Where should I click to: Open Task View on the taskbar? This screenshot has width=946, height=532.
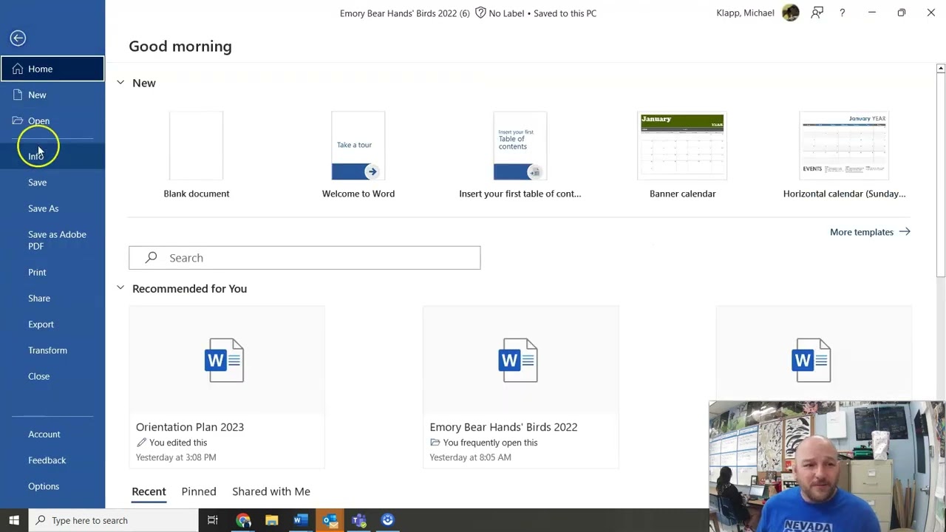pos(213,520)
